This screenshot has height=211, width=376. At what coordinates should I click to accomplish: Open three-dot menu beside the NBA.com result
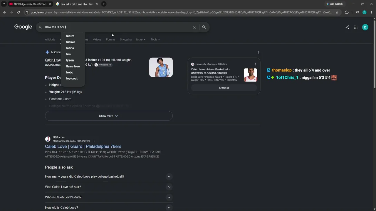click(94, 141)
